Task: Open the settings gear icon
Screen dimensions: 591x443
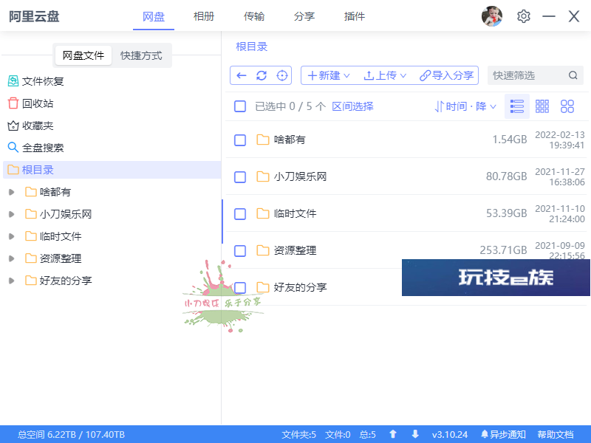Action: tap(524, 16)
